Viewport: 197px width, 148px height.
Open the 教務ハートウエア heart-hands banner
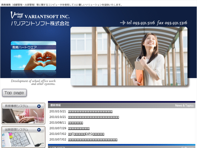click(33, 56)
